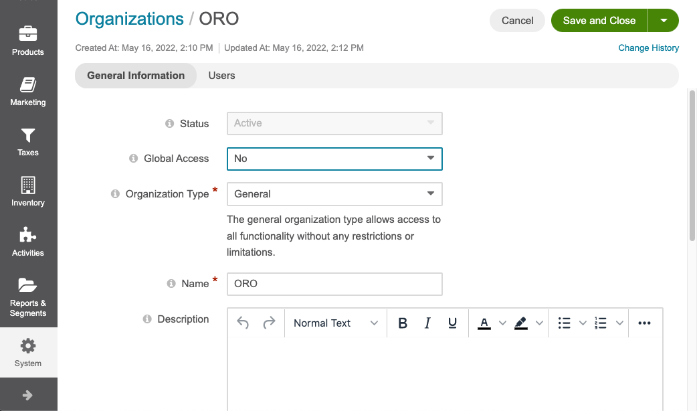This screenshot has width=697, height=411.
Task: Click Save and Close
Action: 599,21
